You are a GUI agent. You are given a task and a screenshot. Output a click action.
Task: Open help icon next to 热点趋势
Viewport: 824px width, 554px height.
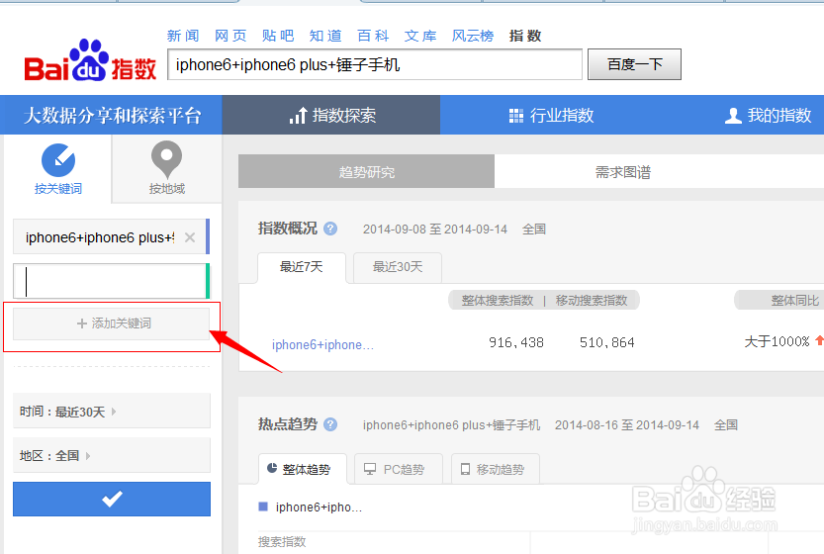pyautogui.click(x=330, y=424)
